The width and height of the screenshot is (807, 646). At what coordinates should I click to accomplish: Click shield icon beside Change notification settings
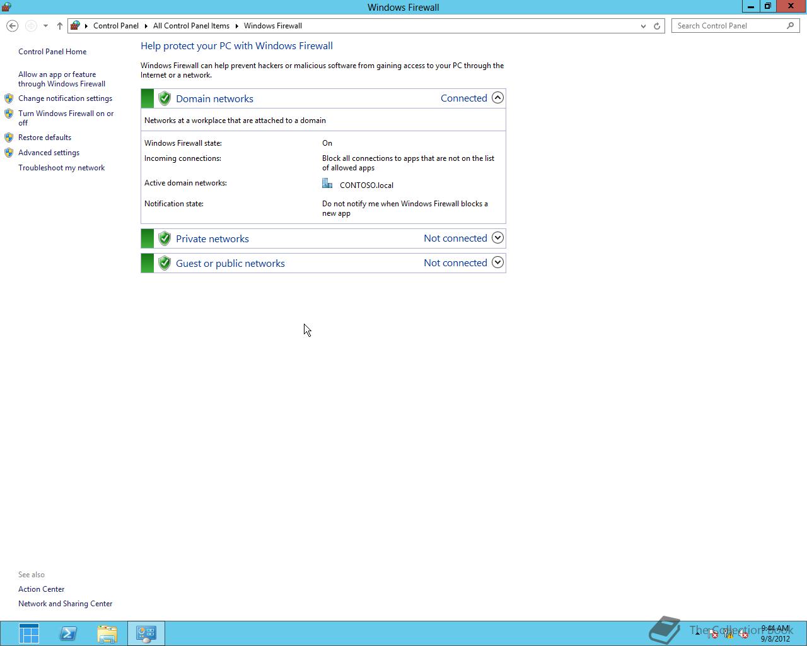click(x=9, y=98)
